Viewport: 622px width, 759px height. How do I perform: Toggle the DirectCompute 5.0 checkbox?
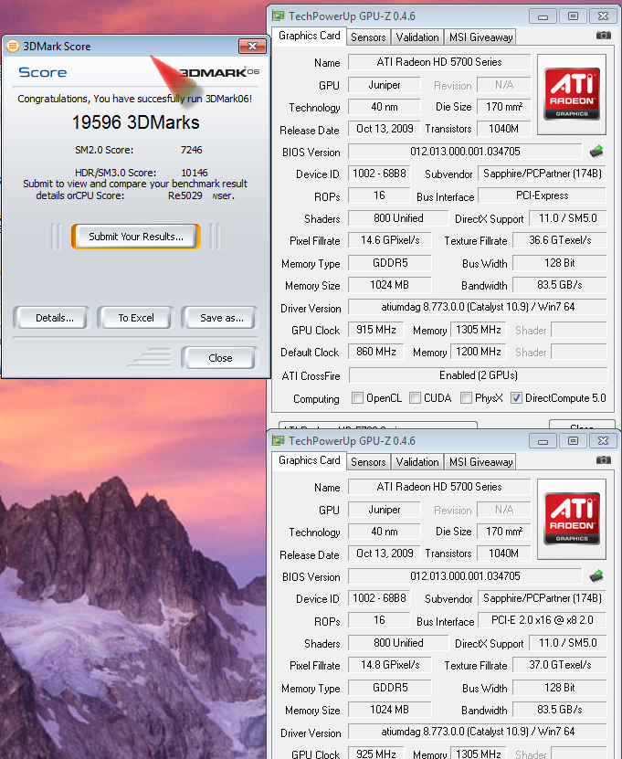516,398
